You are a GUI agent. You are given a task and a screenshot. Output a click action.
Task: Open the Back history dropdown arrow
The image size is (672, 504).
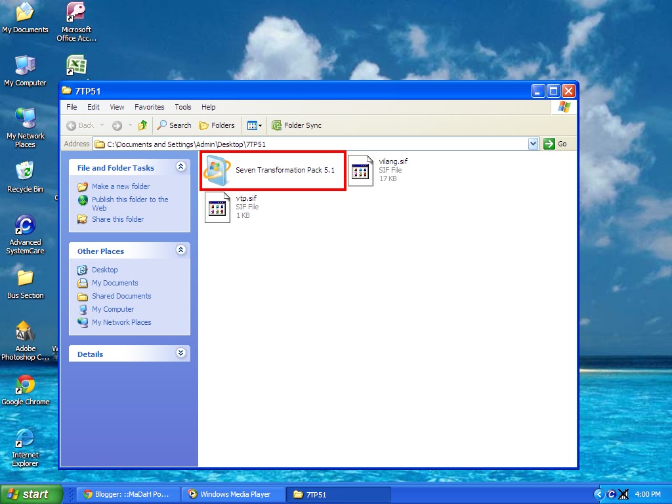coord(102,125)
